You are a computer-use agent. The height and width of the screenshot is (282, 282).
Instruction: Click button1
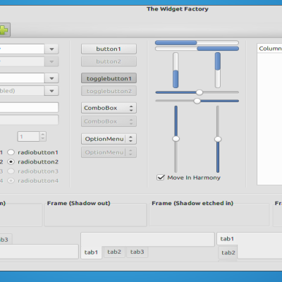pyautogui.click(x=109, y=49)
